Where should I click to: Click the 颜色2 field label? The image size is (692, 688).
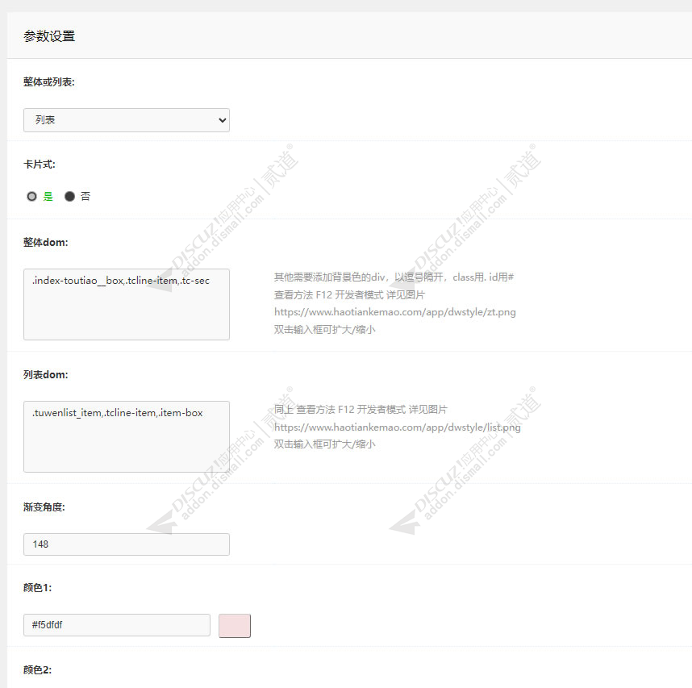pyautogui.click(x=38, y=669)
